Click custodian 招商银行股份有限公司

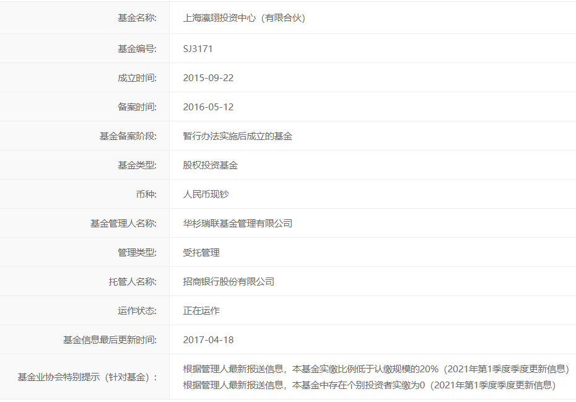(229, 282)
